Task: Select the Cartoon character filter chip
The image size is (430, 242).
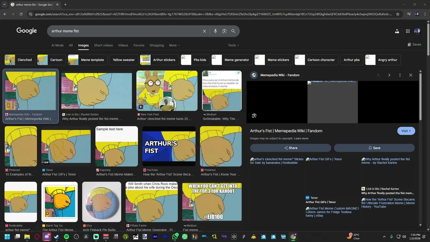Action: point(316,60)
